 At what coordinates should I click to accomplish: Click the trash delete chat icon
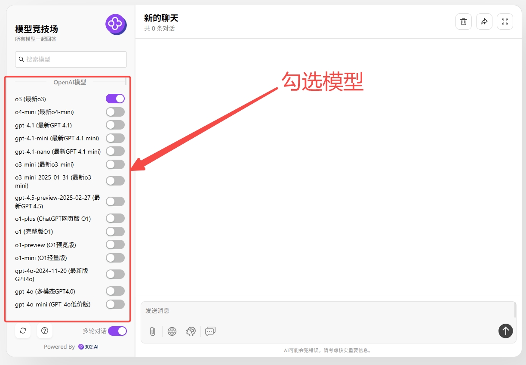(464, 22)
